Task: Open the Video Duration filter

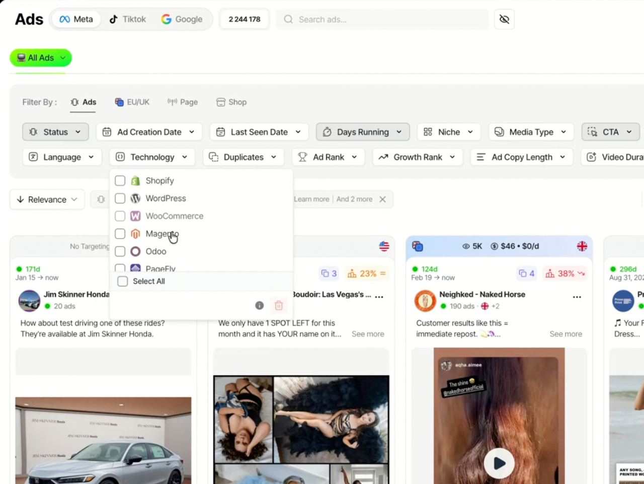Action: coord(614,157)
